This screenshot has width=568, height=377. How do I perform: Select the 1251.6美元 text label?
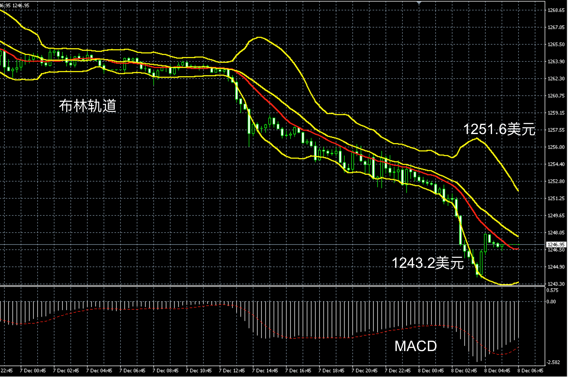tap(499, 129)
